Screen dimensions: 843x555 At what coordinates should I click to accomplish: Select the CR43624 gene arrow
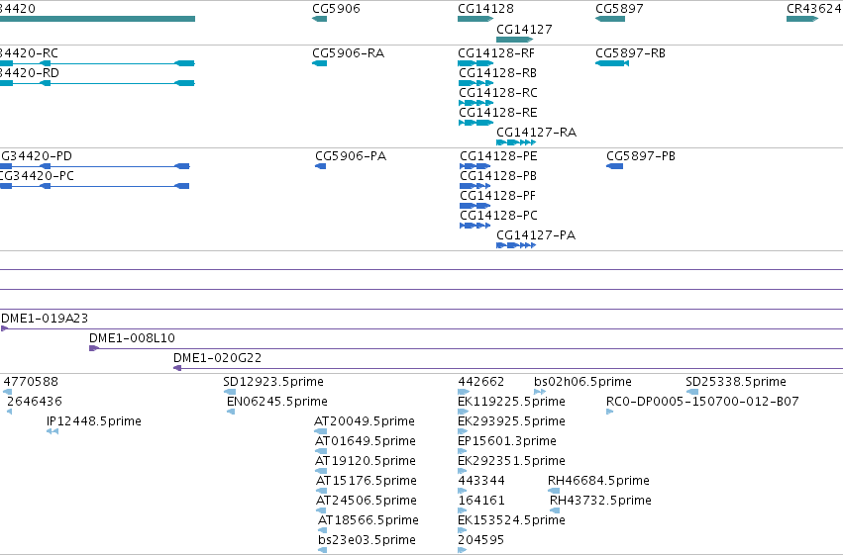click(x=802, y=19)
